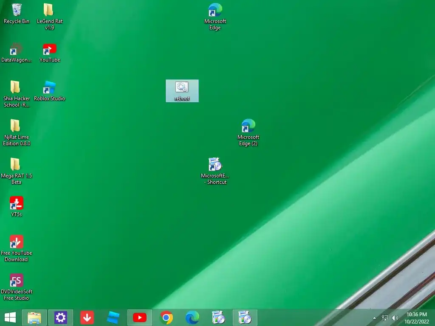
Task: Select the Microsoft Edge (2) shortcut
Action: pyautogui.click(x=248, y=132)
